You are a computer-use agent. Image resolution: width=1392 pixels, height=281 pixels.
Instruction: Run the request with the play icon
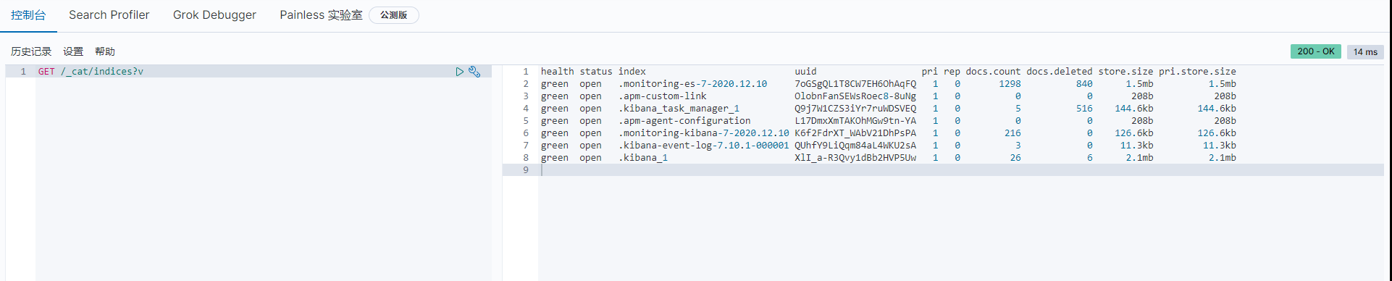click(x=459, y=72)
